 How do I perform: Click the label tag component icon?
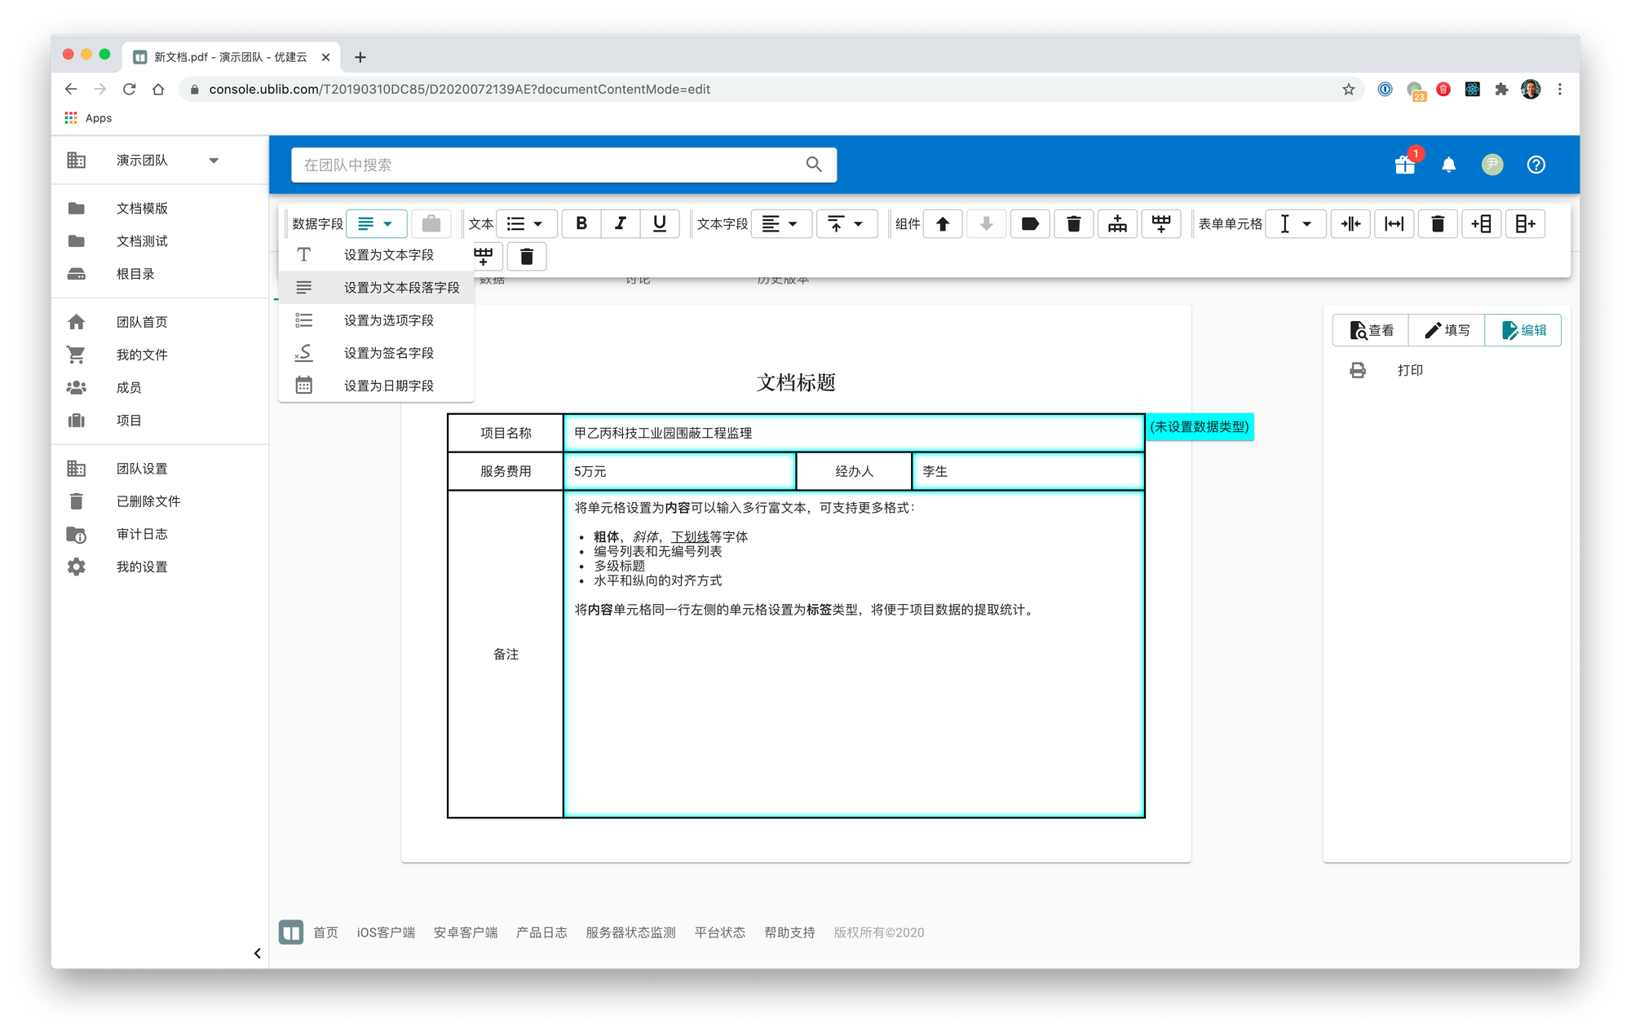tap(1030, 223)
